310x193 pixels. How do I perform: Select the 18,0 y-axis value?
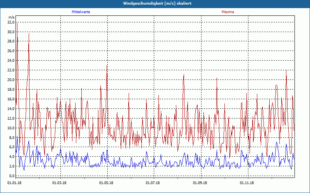point(11,90)
